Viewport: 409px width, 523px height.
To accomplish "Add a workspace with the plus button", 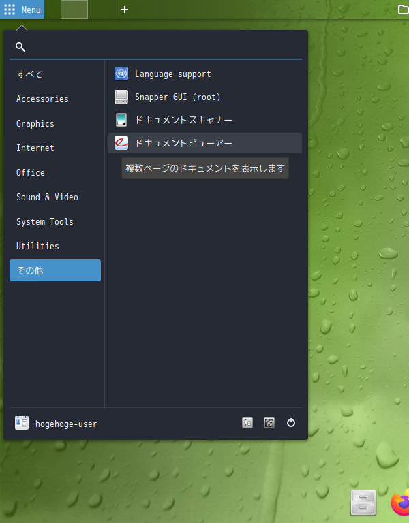I will 125,10.
